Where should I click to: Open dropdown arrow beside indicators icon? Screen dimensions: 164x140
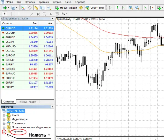tap(162, 8)
